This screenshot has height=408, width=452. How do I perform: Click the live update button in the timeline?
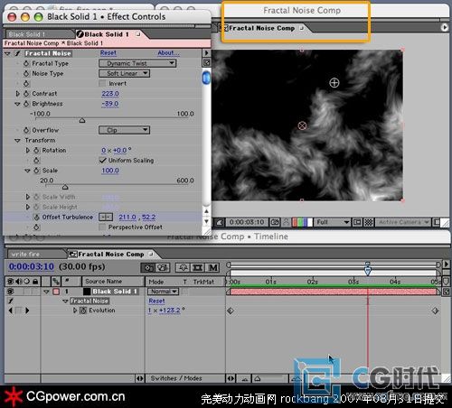(147, 267)
